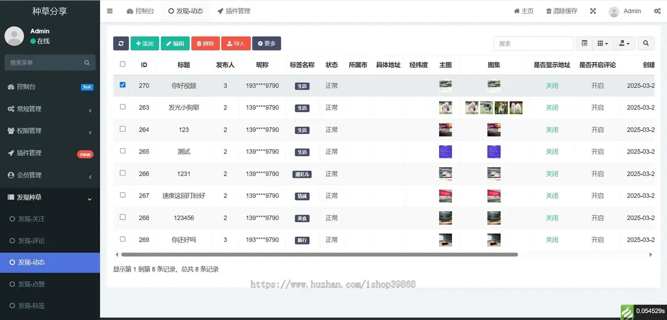The width and height of the screenshot is (667, 320).
Task: Click the title 发光小狗耶
Action: point(183,108)
